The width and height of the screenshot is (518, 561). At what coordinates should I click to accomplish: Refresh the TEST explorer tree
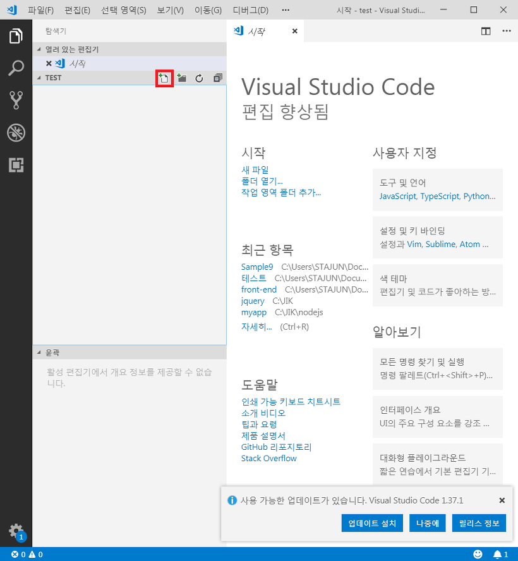click(x=199, y=78)
